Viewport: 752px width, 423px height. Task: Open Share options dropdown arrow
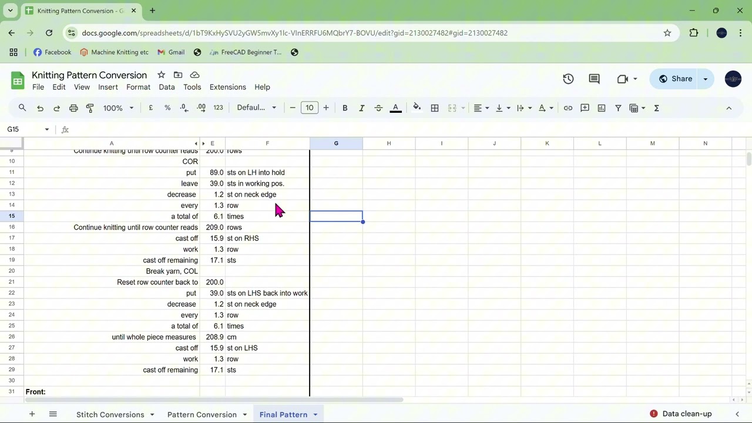[706, 79]
